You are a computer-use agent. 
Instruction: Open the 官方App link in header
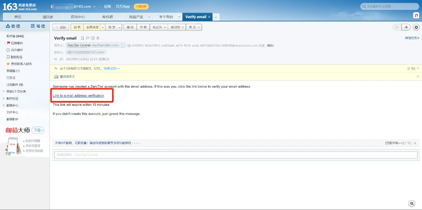[x=123, y=7]
